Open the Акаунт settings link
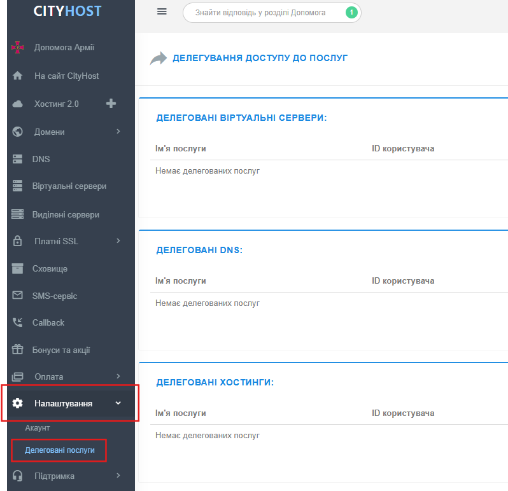 click(x=37, y=428)
